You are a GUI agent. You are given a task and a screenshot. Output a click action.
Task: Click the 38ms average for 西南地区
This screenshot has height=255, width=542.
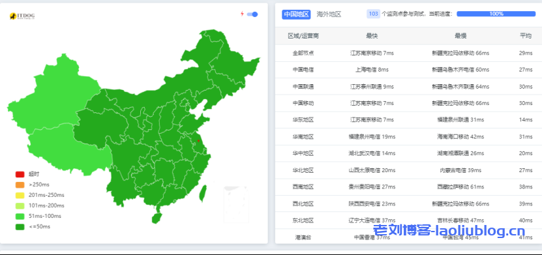coord(526,187)
